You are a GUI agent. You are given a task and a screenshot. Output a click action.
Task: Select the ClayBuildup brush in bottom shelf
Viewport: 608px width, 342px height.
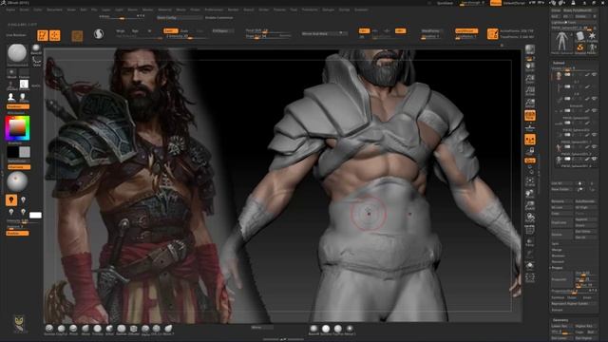(x=61, y=330)
